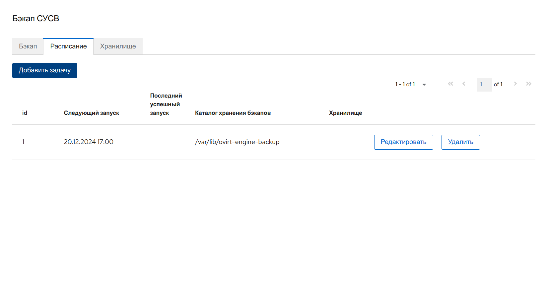The image size is (548, 295).
Task: Click the Хранилище column header in table
Action: (345, 113)
